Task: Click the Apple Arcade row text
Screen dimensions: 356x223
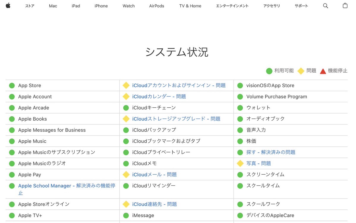Action: 34,108
